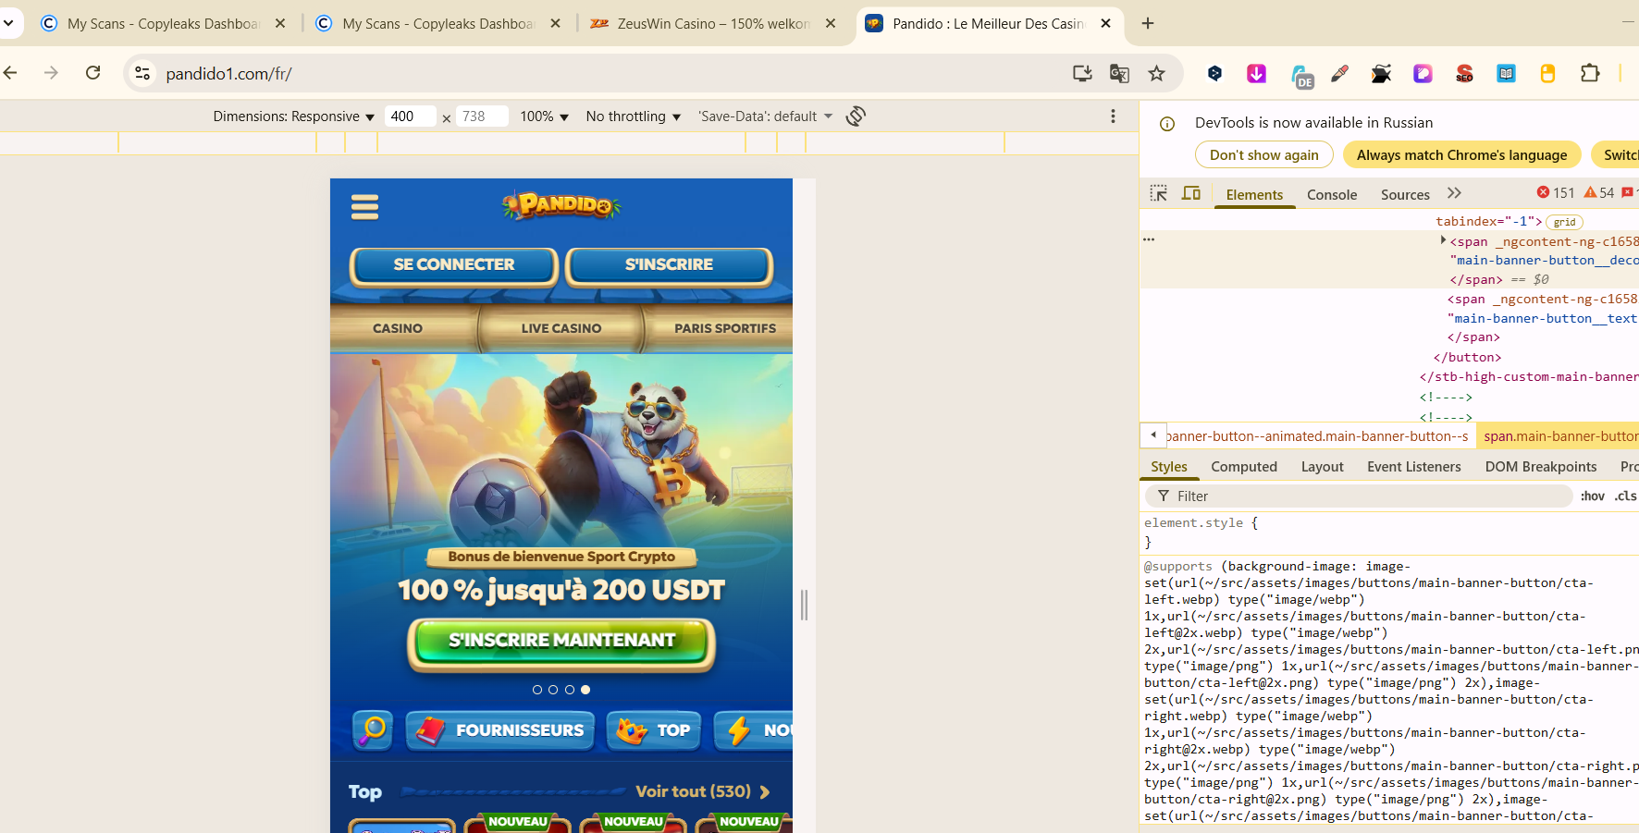Open the blue open-book reader extension

1506,73
